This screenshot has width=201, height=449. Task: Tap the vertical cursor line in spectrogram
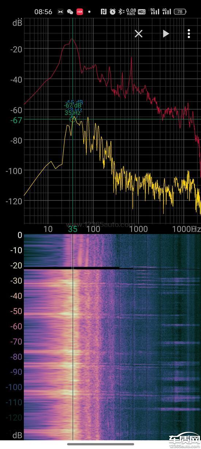click(73, 336)
